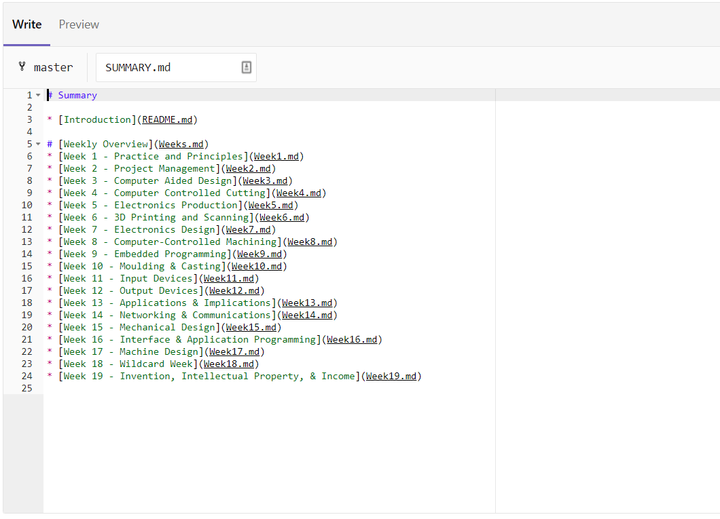Select the Write tab
The height and width of the screenshot is (519, 720).
pyautogui.click(x=26, y=24)
